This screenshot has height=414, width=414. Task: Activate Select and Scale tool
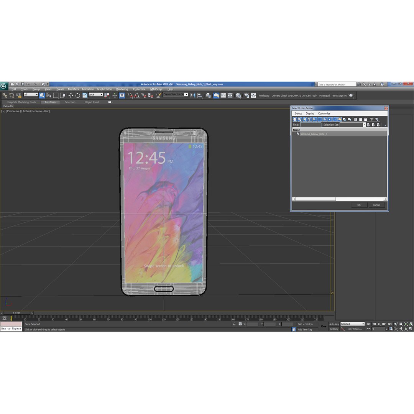point(85,95)
